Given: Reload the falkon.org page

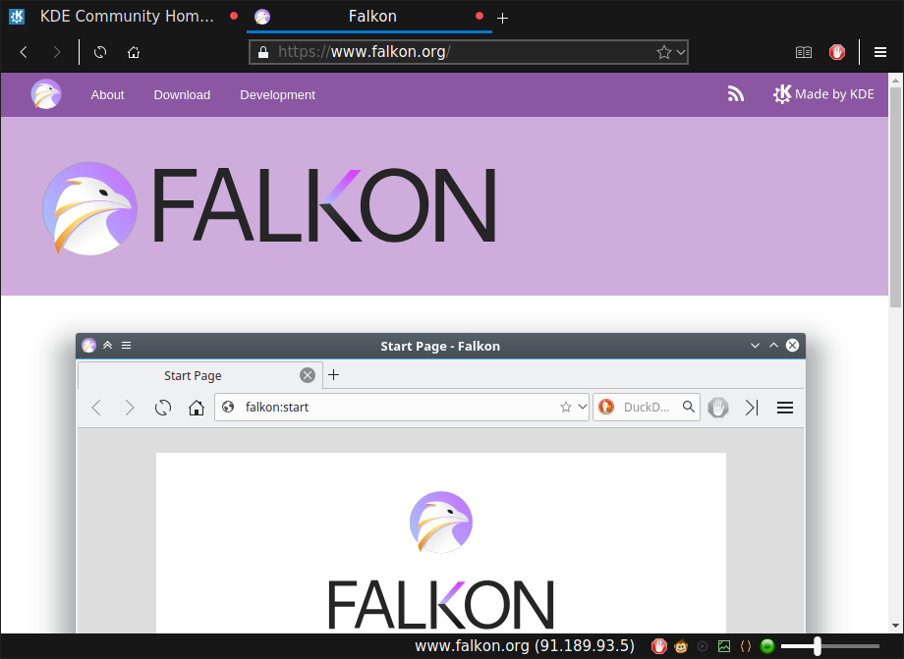Looking at the screenshot, I should click(x=100, y=52).
